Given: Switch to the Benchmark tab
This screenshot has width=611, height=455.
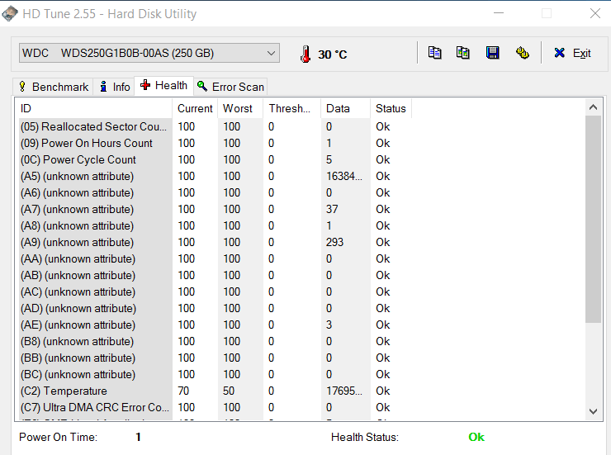Looking at the screenshot, I should coord(54,87).
